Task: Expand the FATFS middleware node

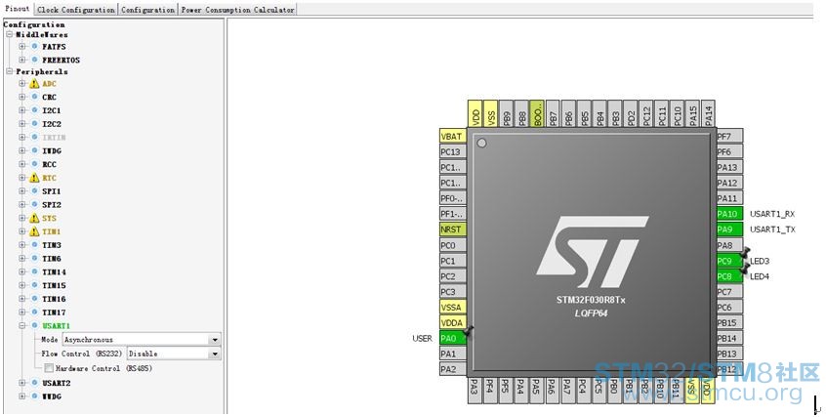Action: tap(22, 47)
